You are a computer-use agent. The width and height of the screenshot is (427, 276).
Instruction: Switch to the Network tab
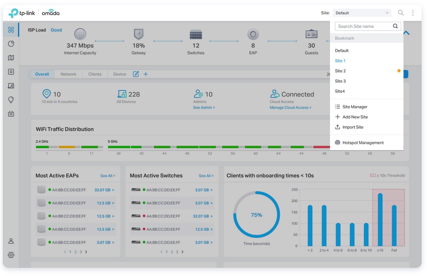(68, 74)
